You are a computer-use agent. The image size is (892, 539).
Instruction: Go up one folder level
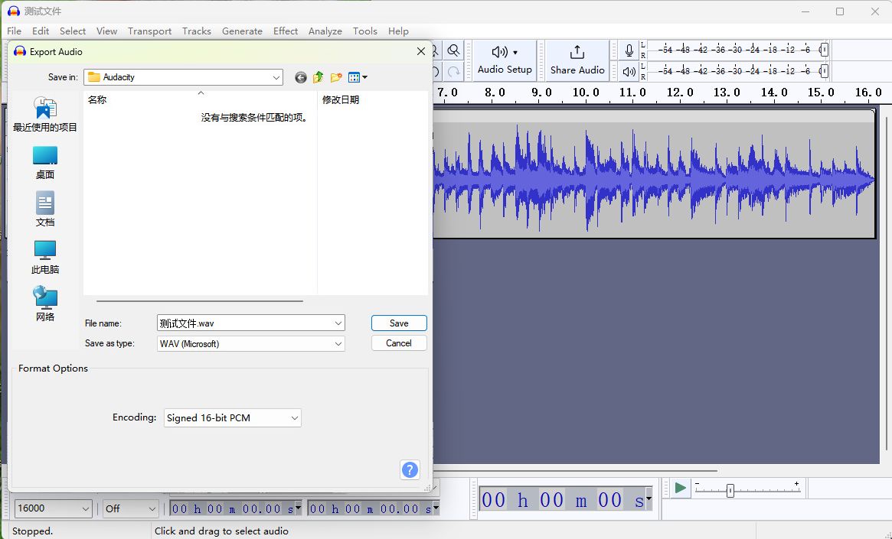(318, 77)
